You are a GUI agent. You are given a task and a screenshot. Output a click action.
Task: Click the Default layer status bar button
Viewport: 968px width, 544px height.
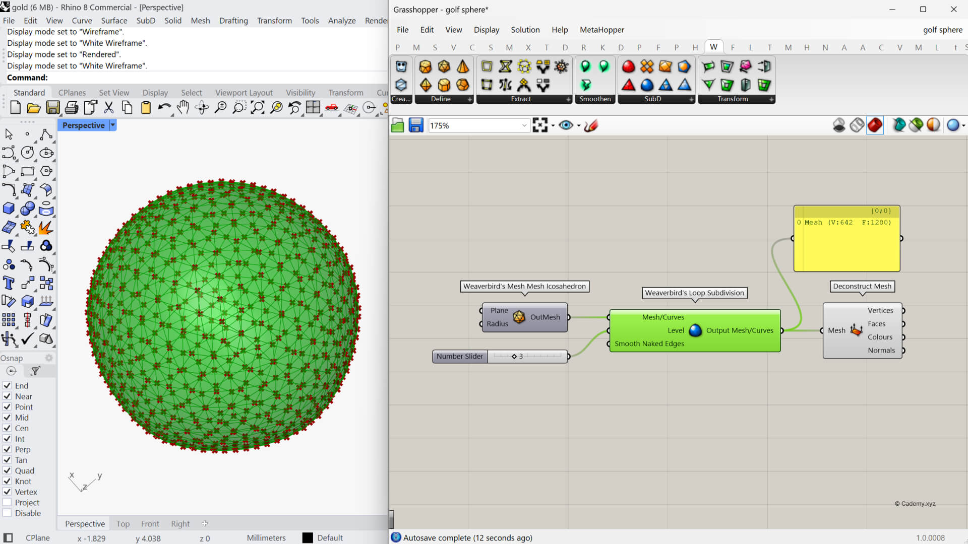330,538
